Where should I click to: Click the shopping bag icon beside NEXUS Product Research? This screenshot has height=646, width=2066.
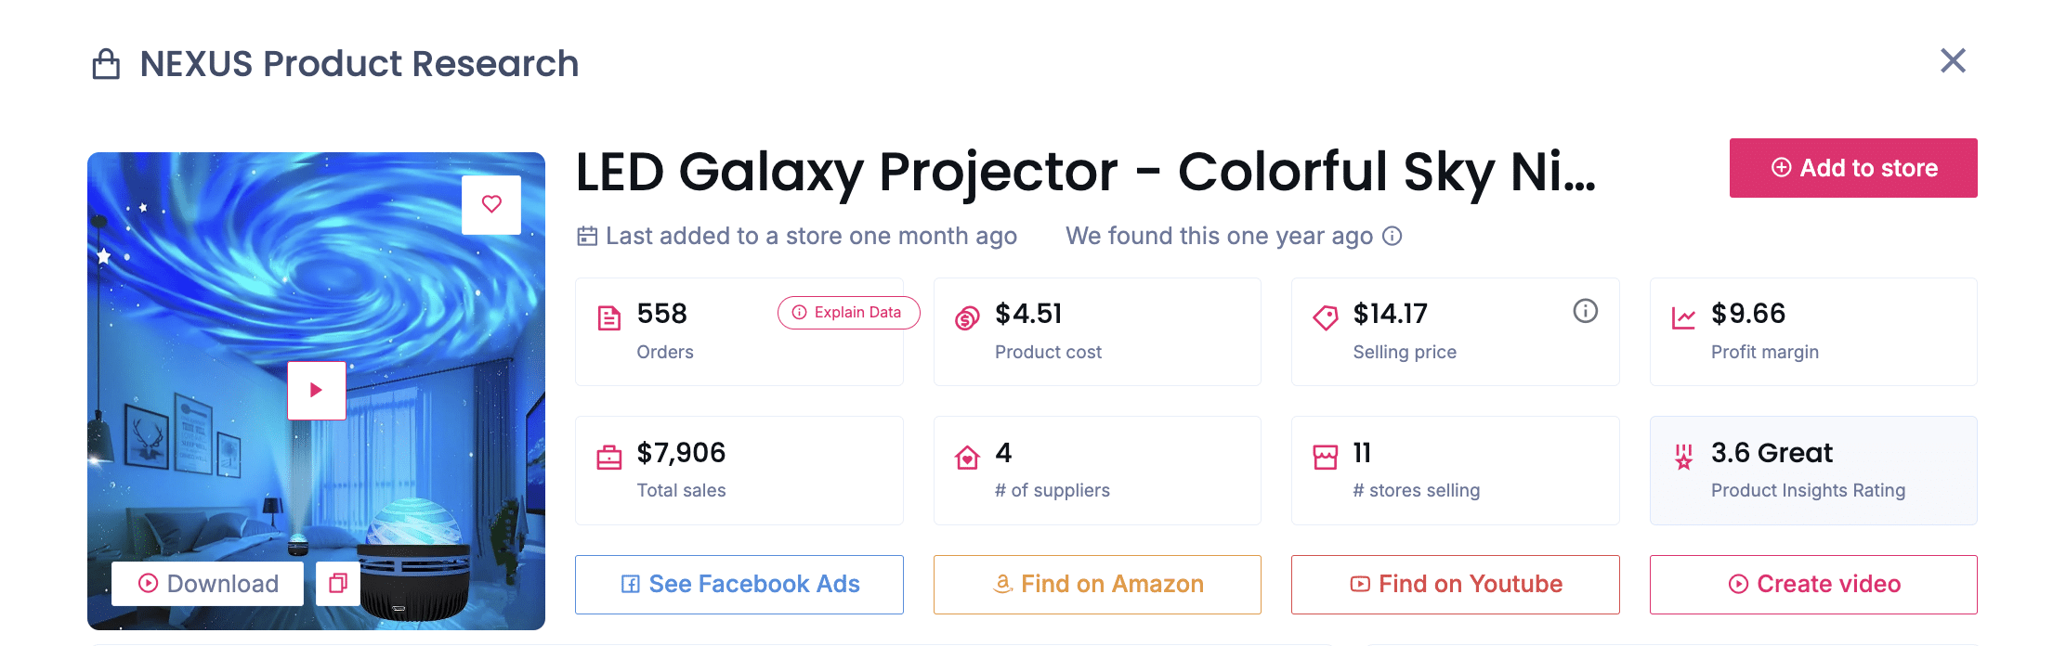[x=106, y=63]
